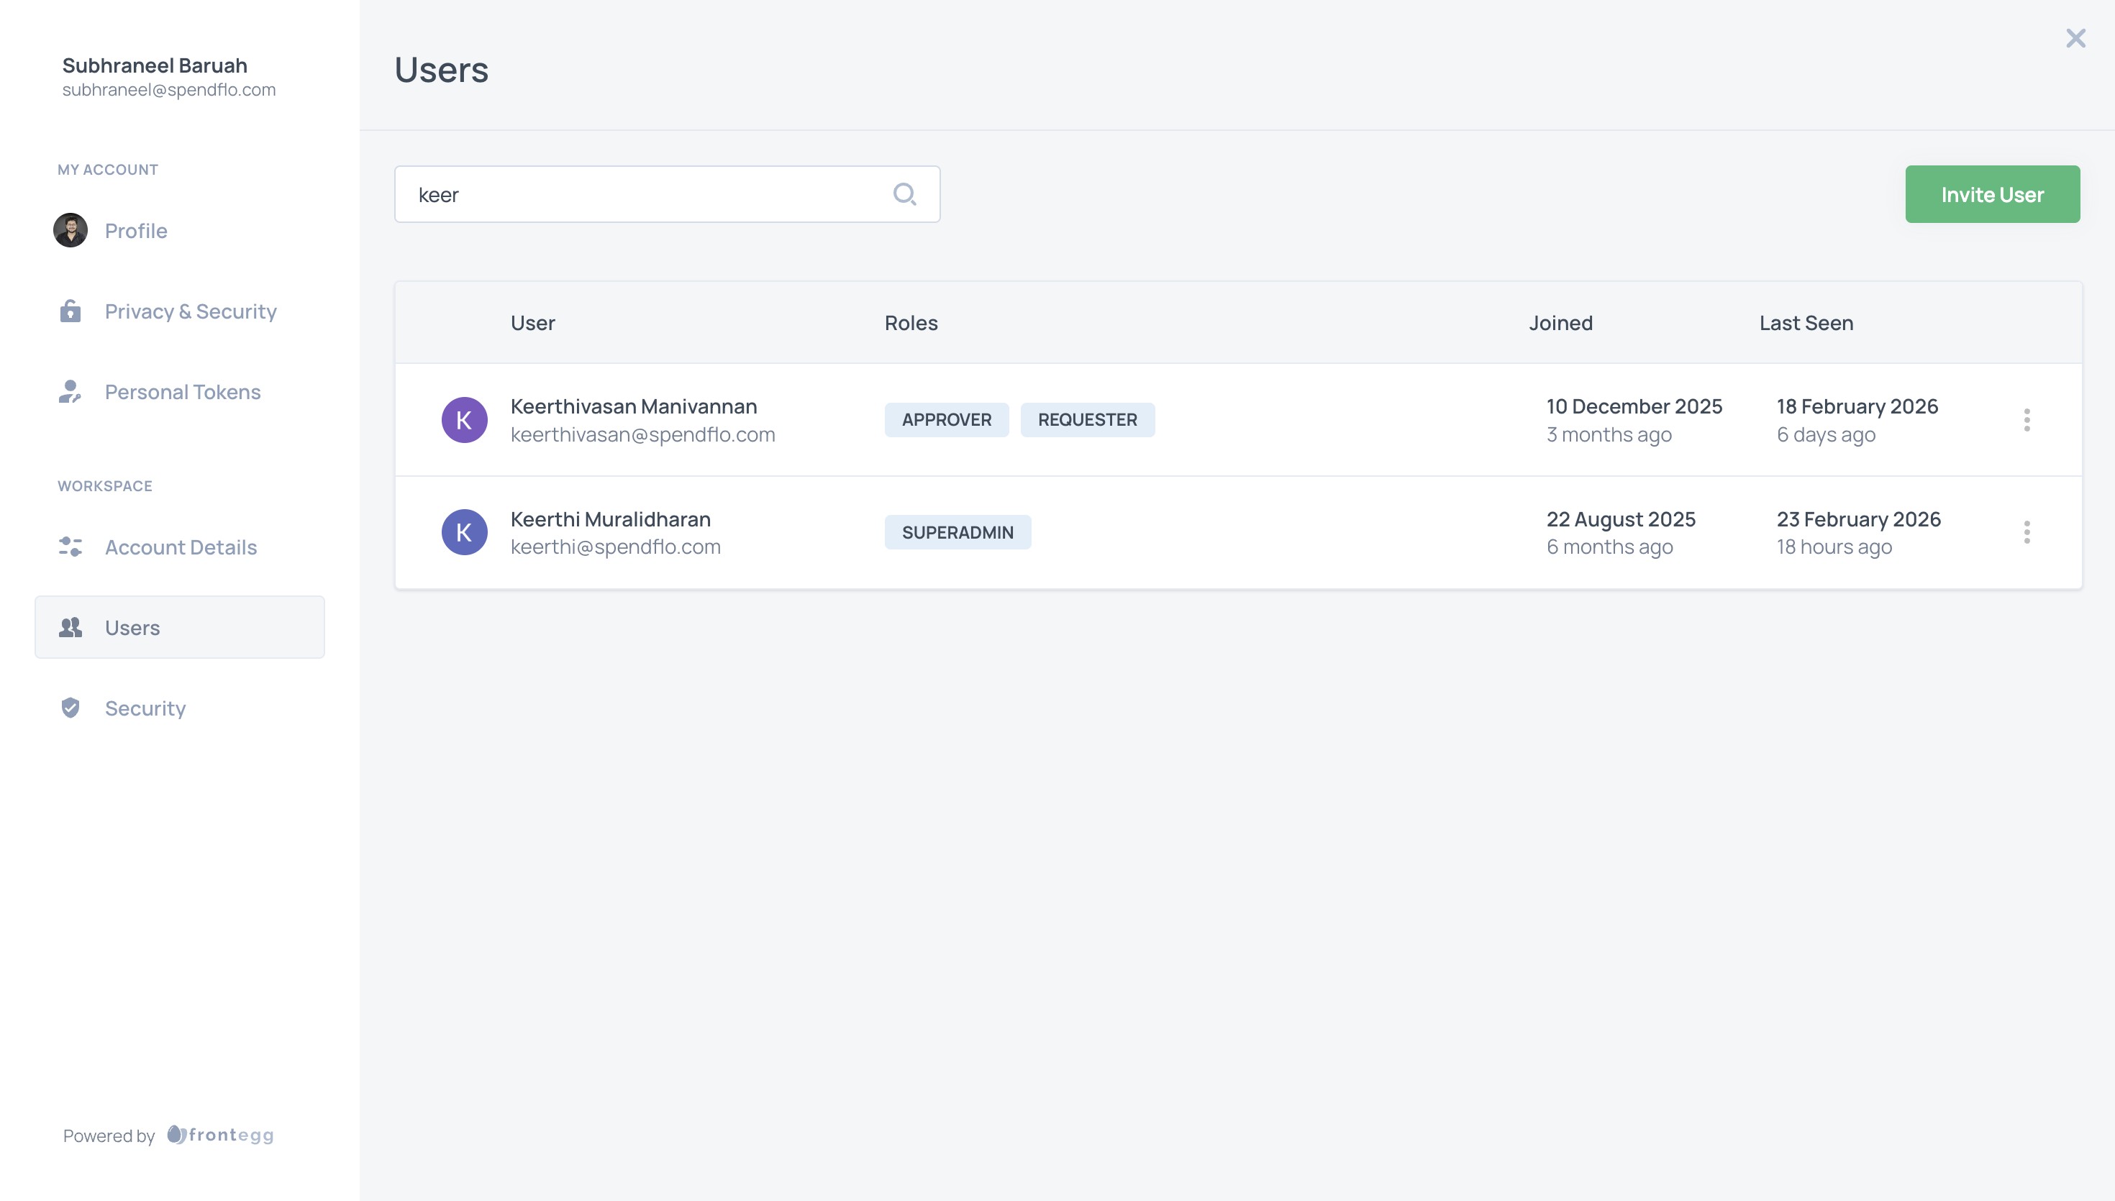Click the search magnifier icon
Viewport: 2115px width, 1201px height.
pos(905,193)
